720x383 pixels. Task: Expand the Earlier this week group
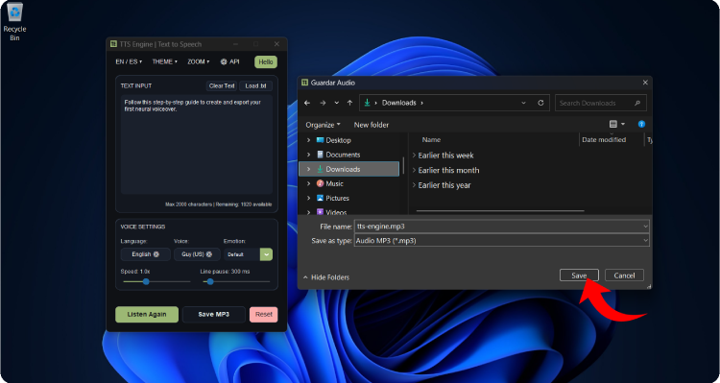[x=414, y=156]
